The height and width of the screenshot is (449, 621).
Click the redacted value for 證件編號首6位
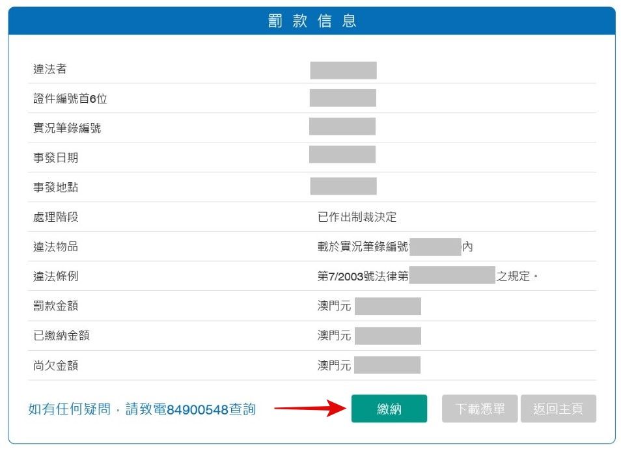pos(342,98)
